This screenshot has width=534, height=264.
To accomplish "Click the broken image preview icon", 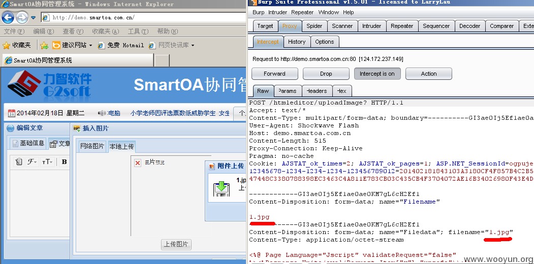I will coord(138,163).
